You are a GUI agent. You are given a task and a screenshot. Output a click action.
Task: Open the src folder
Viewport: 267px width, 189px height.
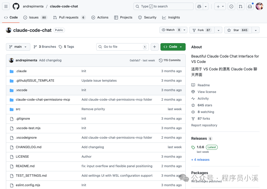[x=18, y=109]
